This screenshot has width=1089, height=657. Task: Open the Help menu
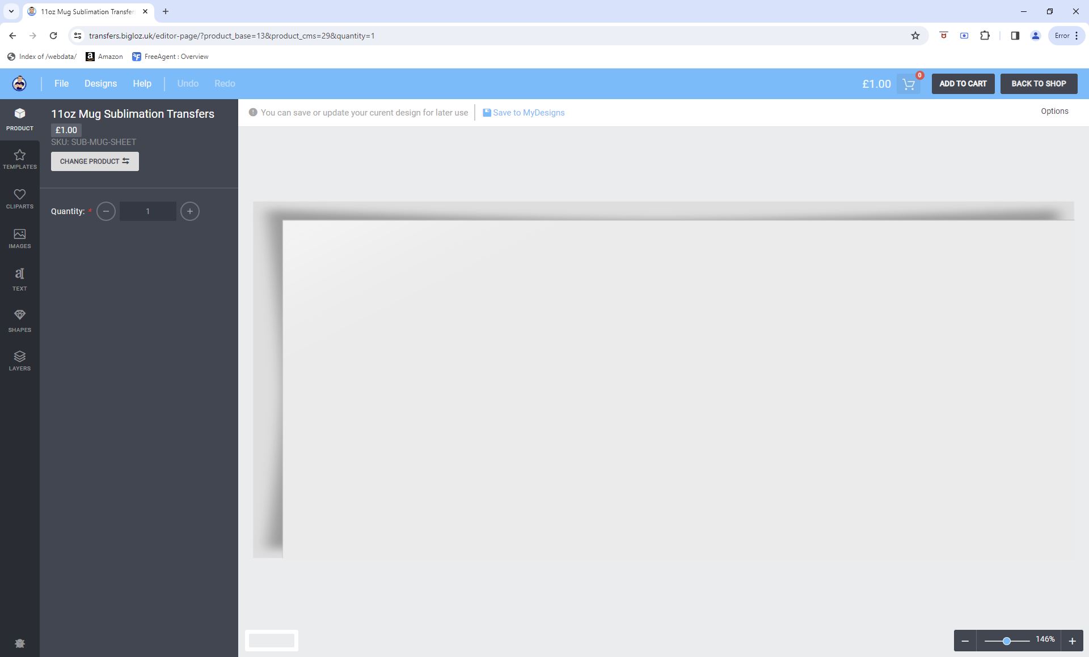[x=142, y=84]
